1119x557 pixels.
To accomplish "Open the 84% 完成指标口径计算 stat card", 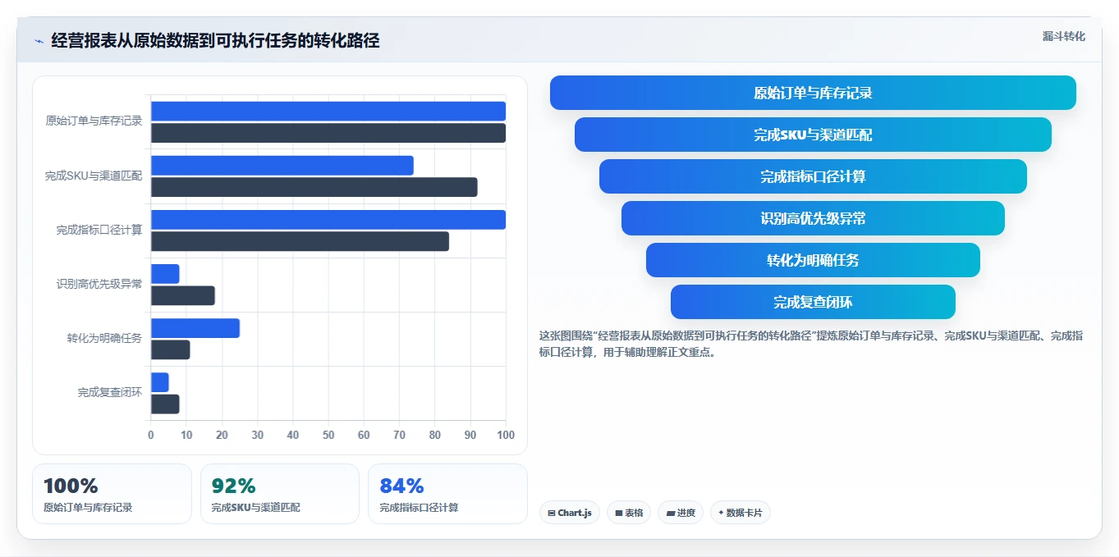I will [447, 494].
